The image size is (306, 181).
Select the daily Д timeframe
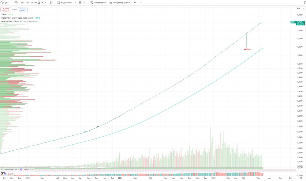coord(39,3)
